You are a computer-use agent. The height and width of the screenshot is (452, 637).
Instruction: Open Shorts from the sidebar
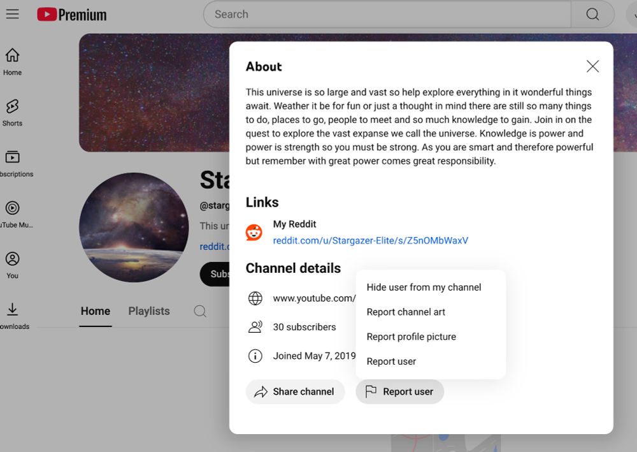click(12, 113)
